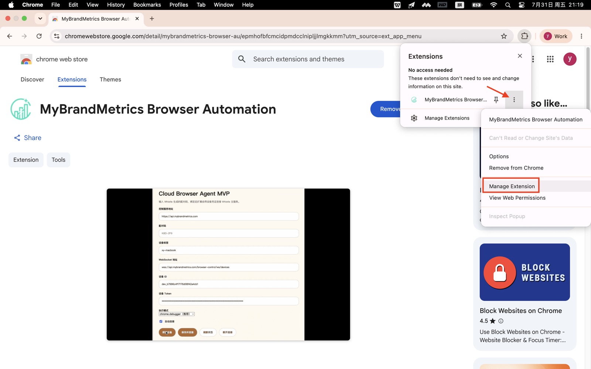Go forward to next page
Viewport: 591px width, 369px height.
24,36
